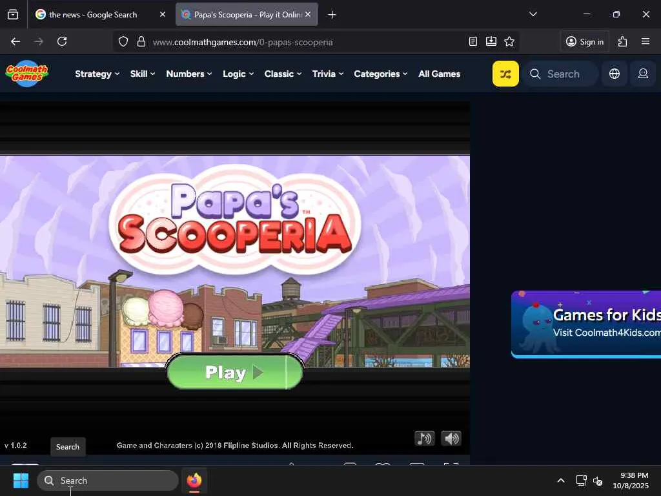The width and height of the screenshot is (661, 496).
Task: Open a new tab with the plus button
Action: [x=332, y=15]
